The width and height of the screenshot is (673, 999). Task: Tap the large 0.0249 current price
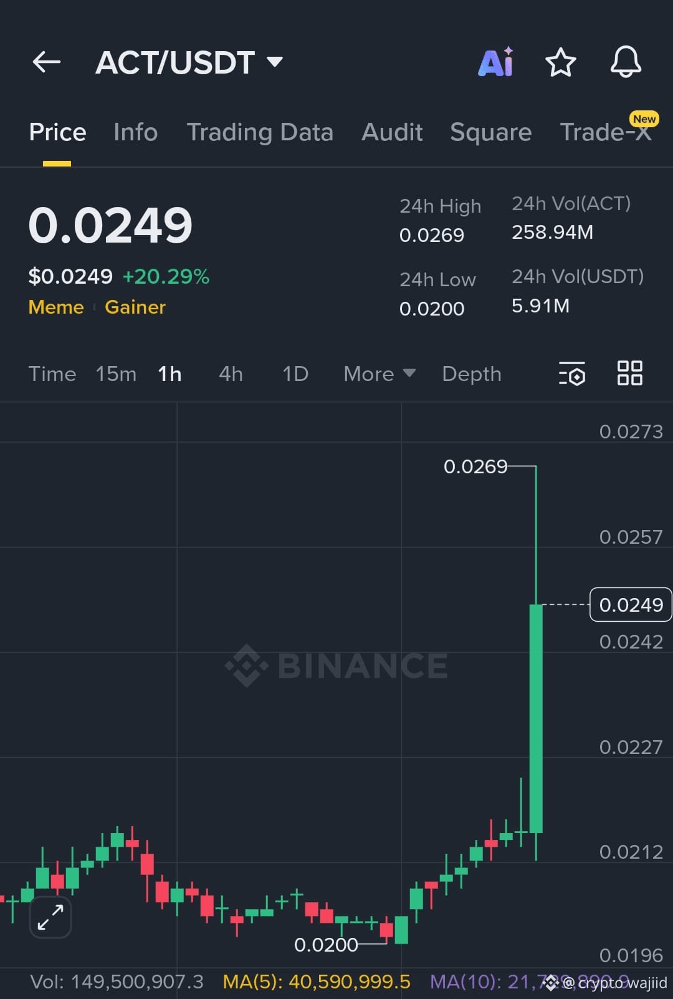110,225
